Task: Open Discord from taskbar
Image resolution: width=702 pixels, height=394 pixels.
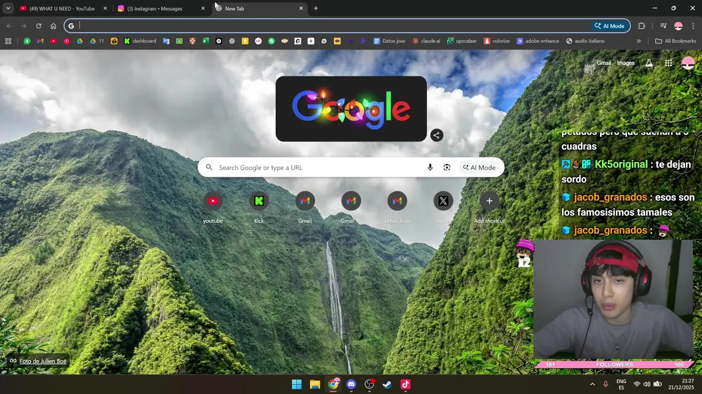Action: (x=351, y=384)
